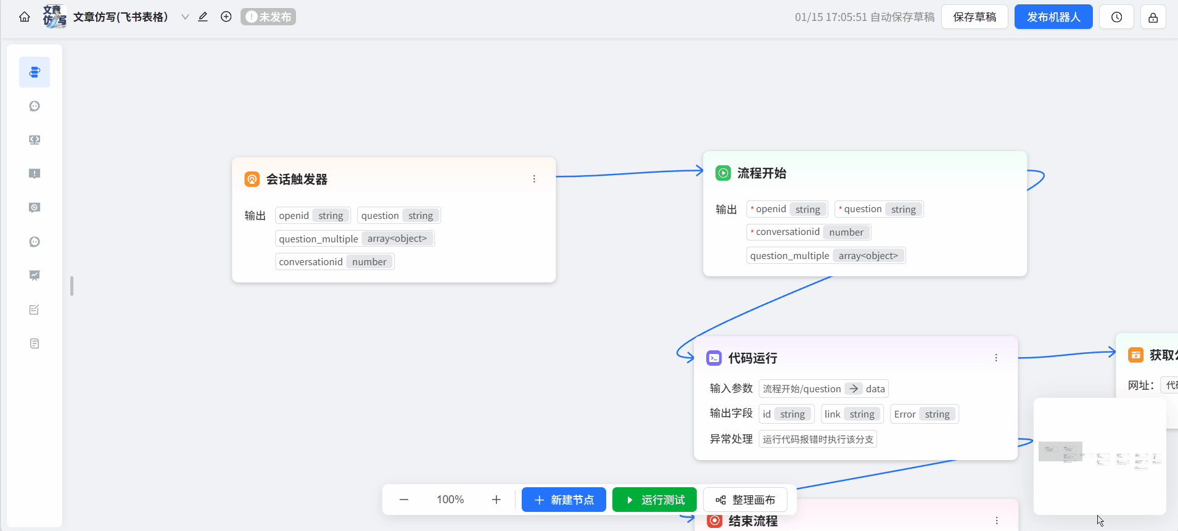Click conversationid field in 流程开始

point(809,232)
